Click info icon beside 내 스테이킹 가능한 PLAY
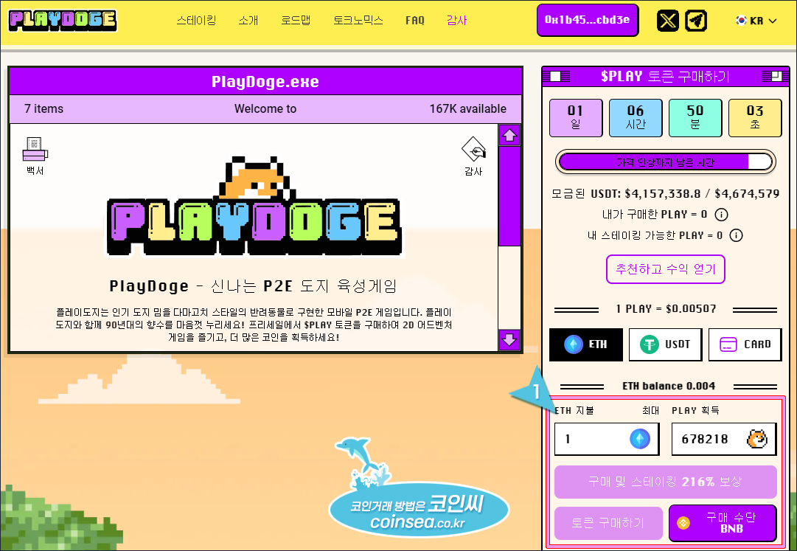Image resolution: width=797 pixels, height=551 pixels. [x=736, y=235]
